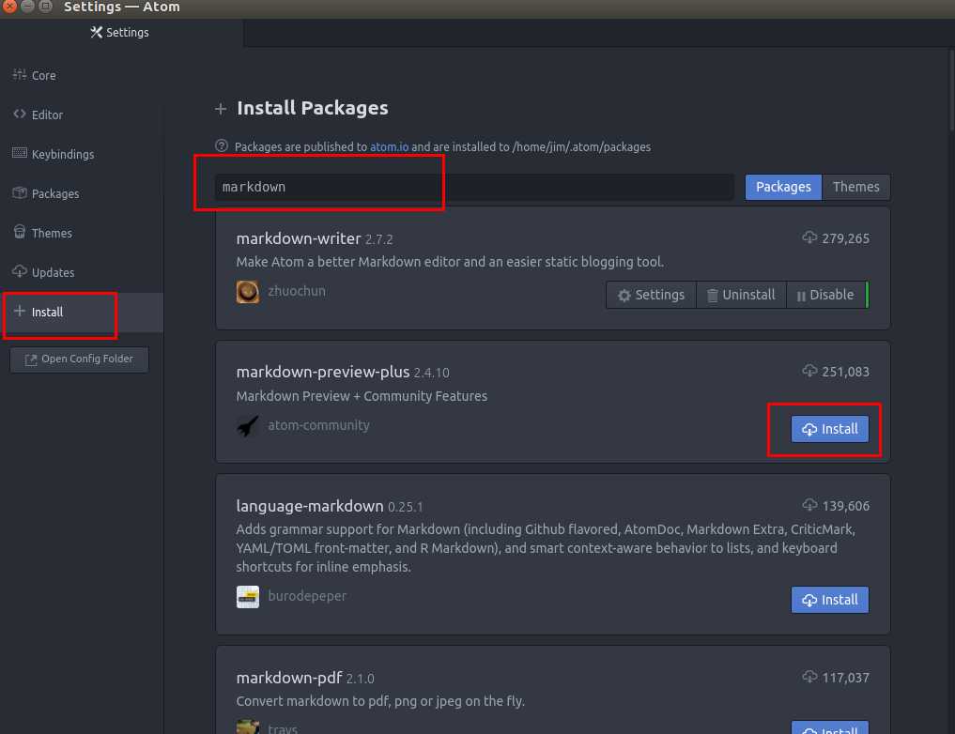Image resolution: width=955 pixels, height=734 pixels.
Task: Switch to the Settings tab
Action: click(121, 32)
